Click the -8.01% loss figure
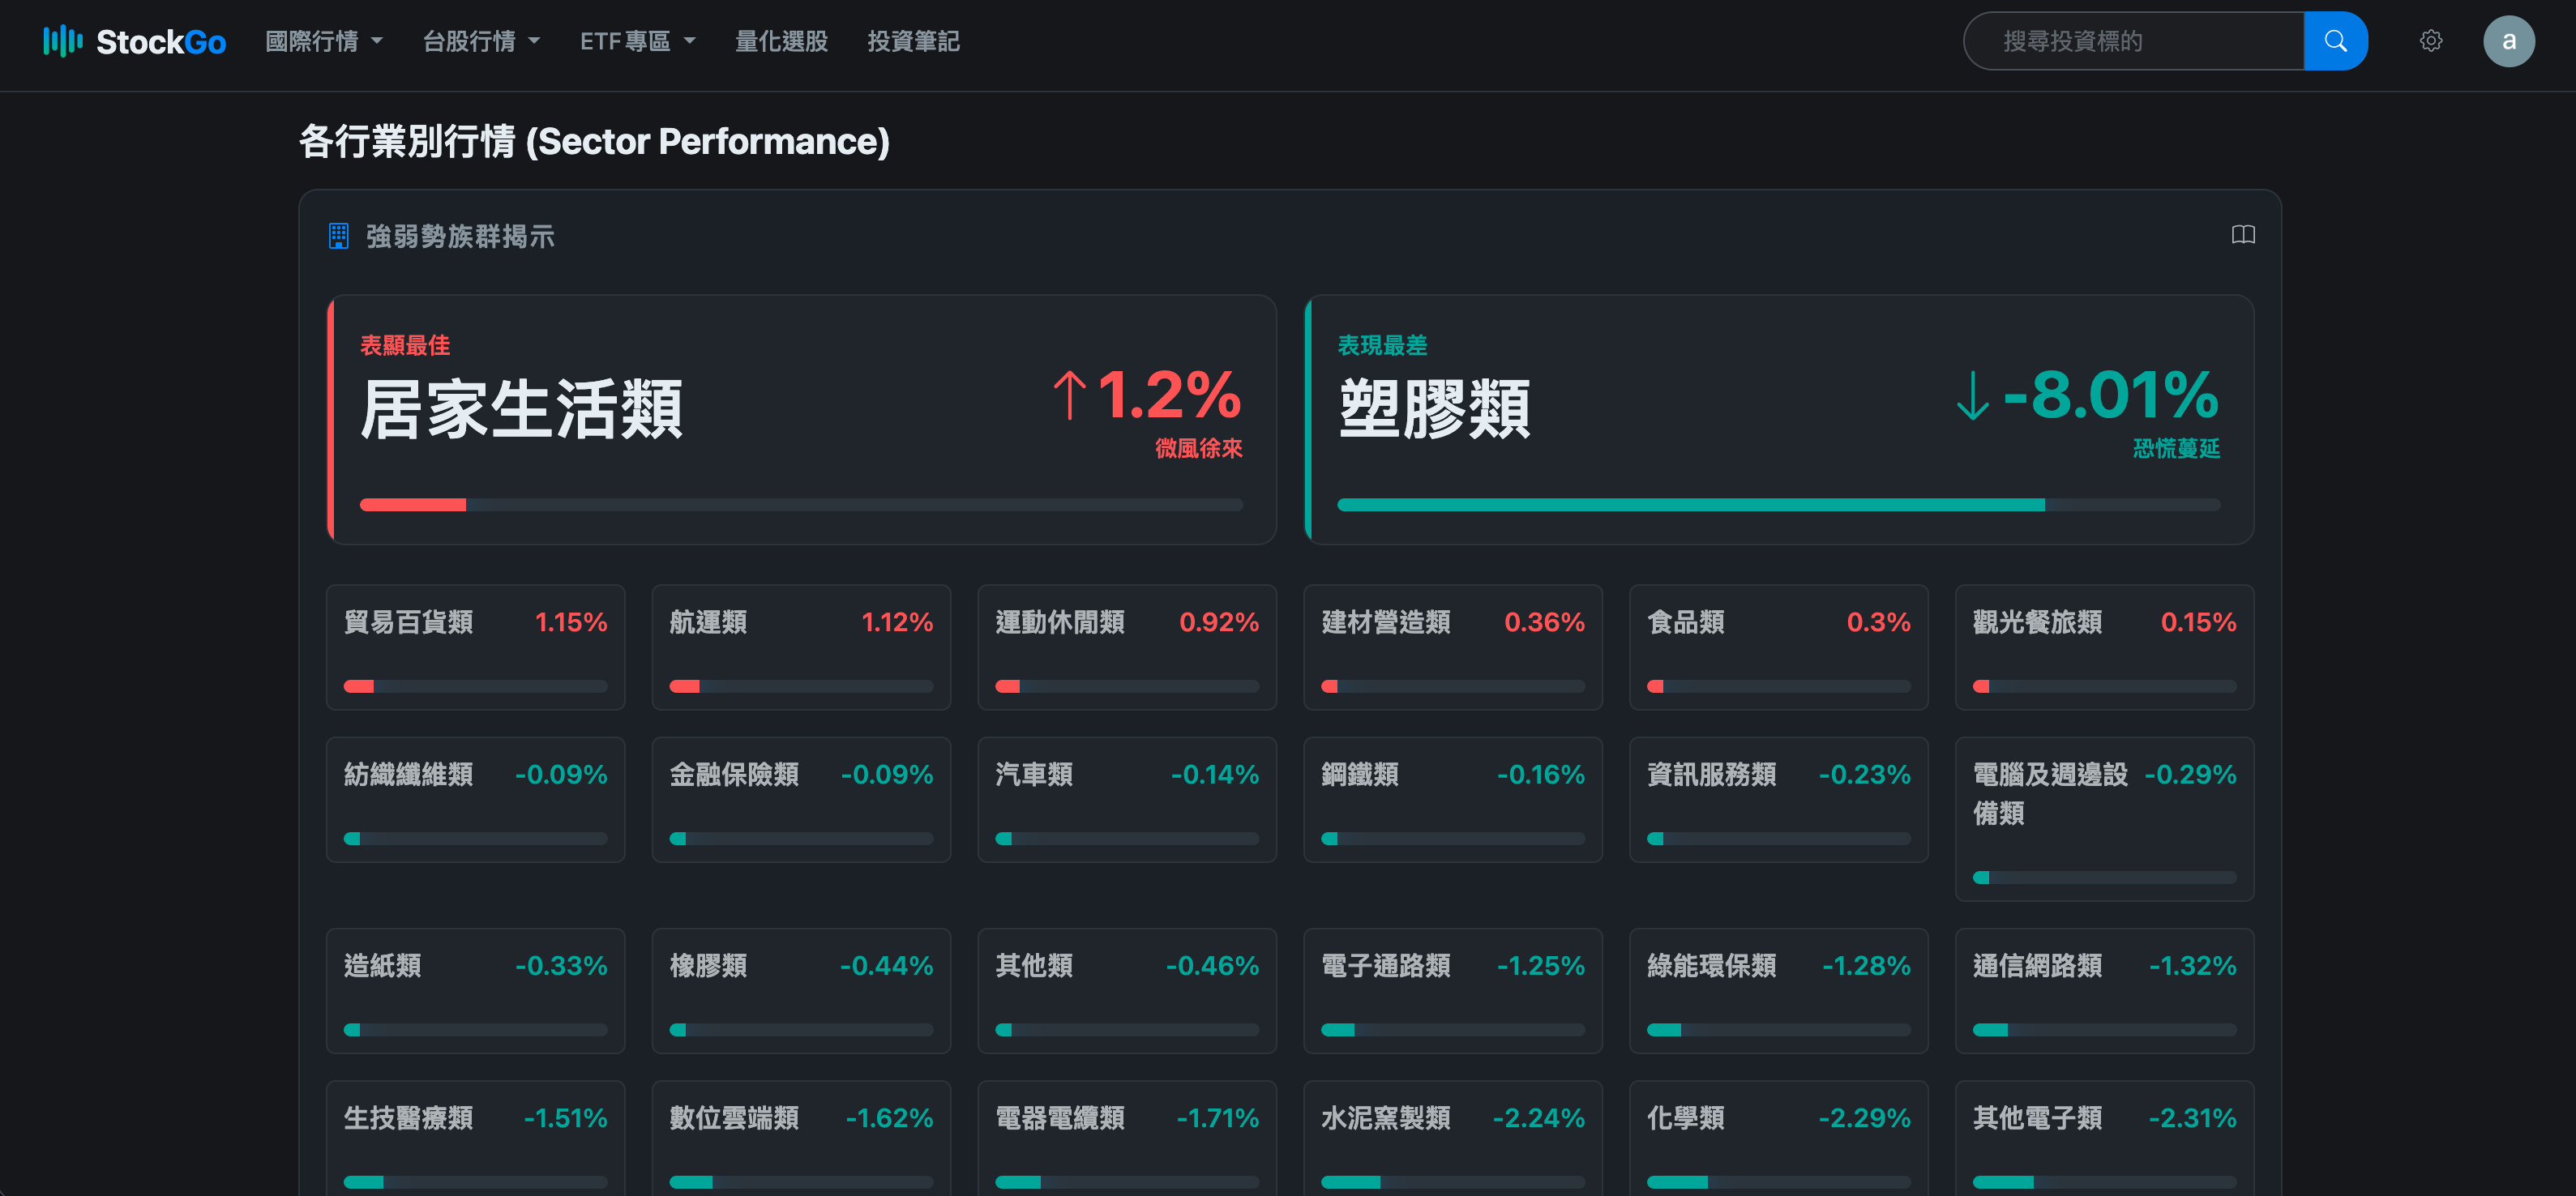This screenshot has width=2576, height=1196. pyautogui.click(x=2111, y=395)
